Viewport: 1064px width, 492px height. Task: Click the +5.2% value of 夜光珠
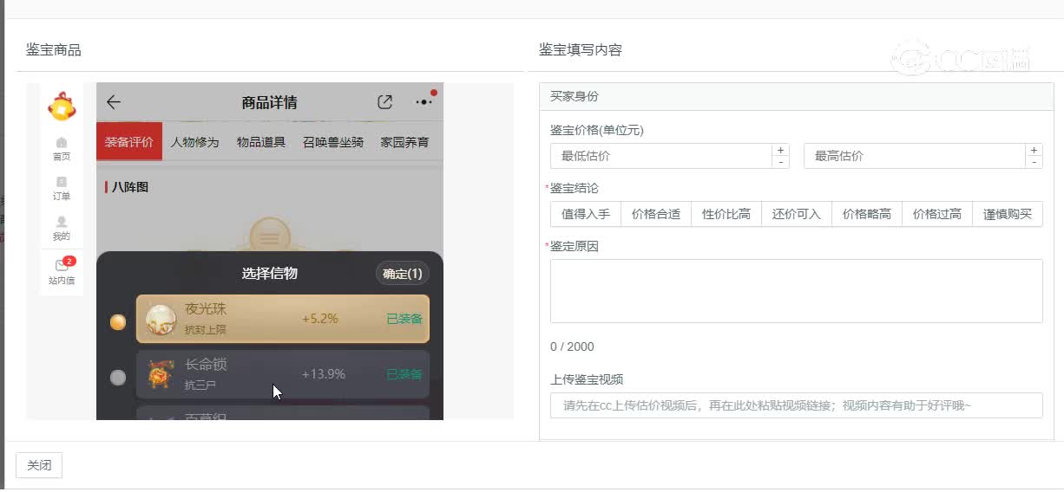pyautogui.click(x=320, y=319)
